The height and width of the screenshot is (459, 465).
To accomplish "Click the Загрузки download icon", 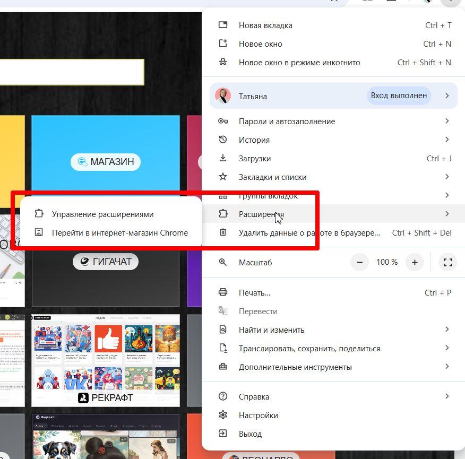I will pyautogui.click(x=223, y=158).
